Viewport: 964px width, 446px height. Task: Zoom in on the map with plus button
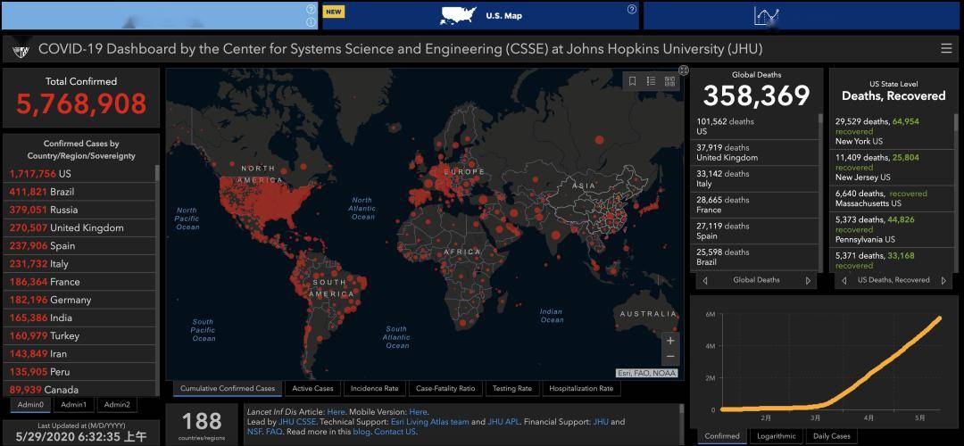tap(670, 341)
